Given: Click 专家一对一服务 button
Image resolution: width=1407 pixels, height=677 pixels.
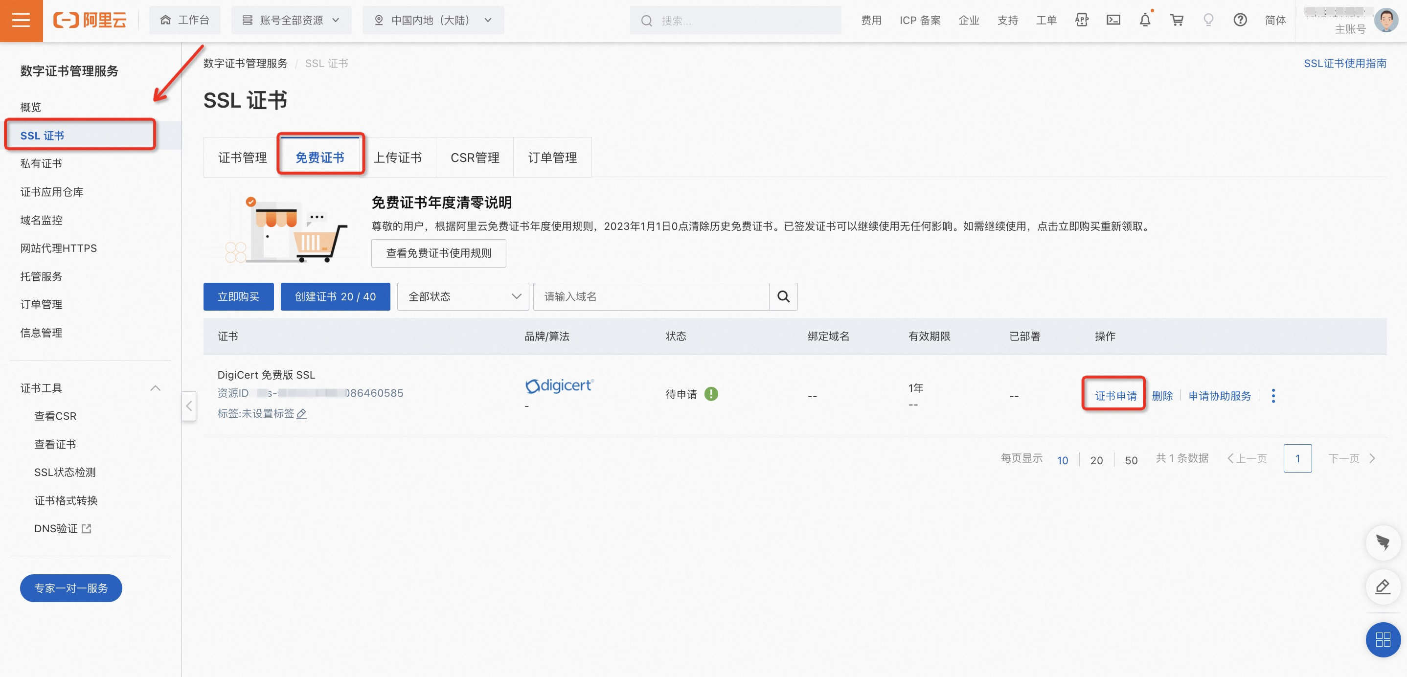Looking at the screenshot, I should coord(71,588).
